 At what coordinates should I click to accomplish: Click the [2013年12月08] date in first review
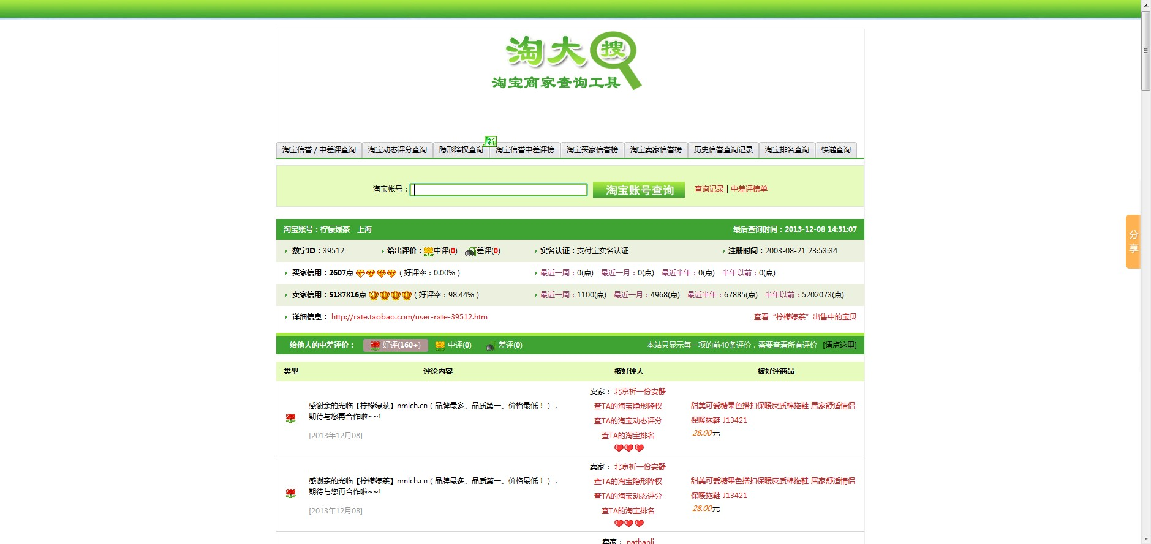336,436
